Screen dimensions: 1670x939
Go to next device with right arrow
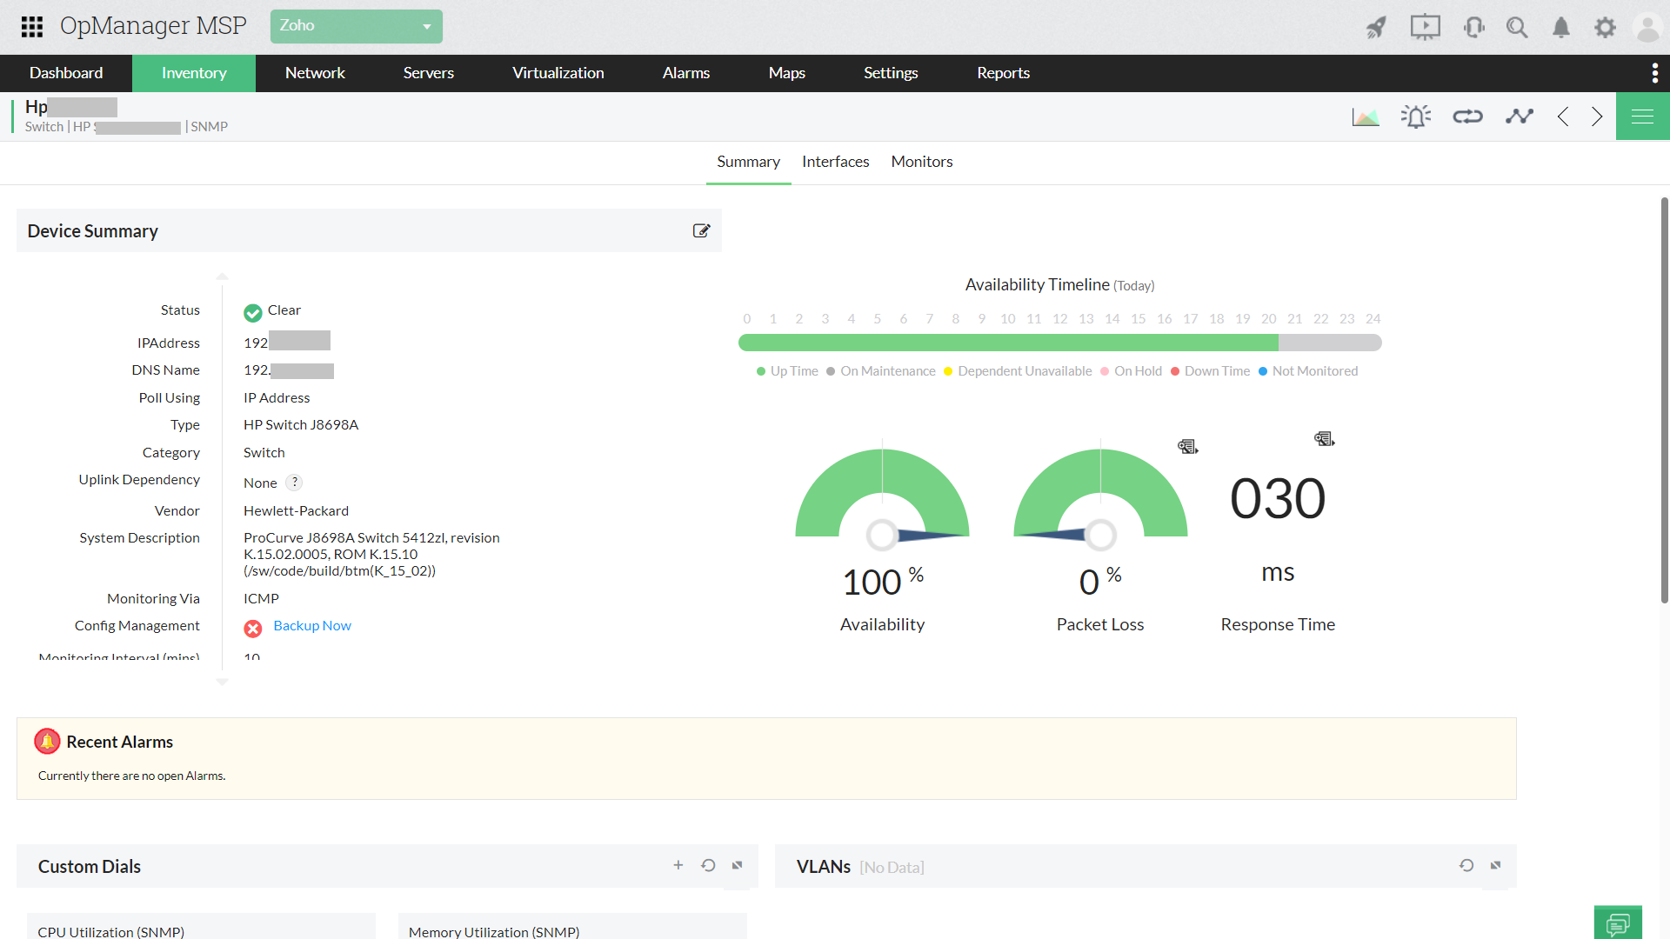point(1597,117)
